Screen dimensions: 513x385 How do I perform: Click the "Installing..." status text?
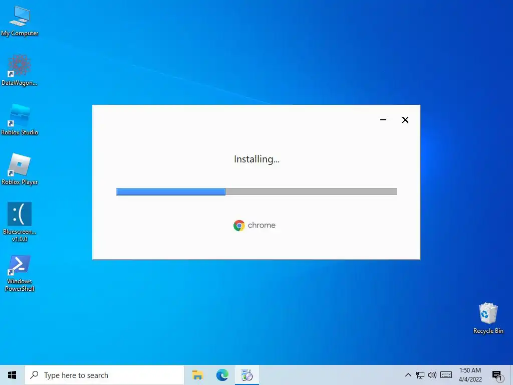256,159
